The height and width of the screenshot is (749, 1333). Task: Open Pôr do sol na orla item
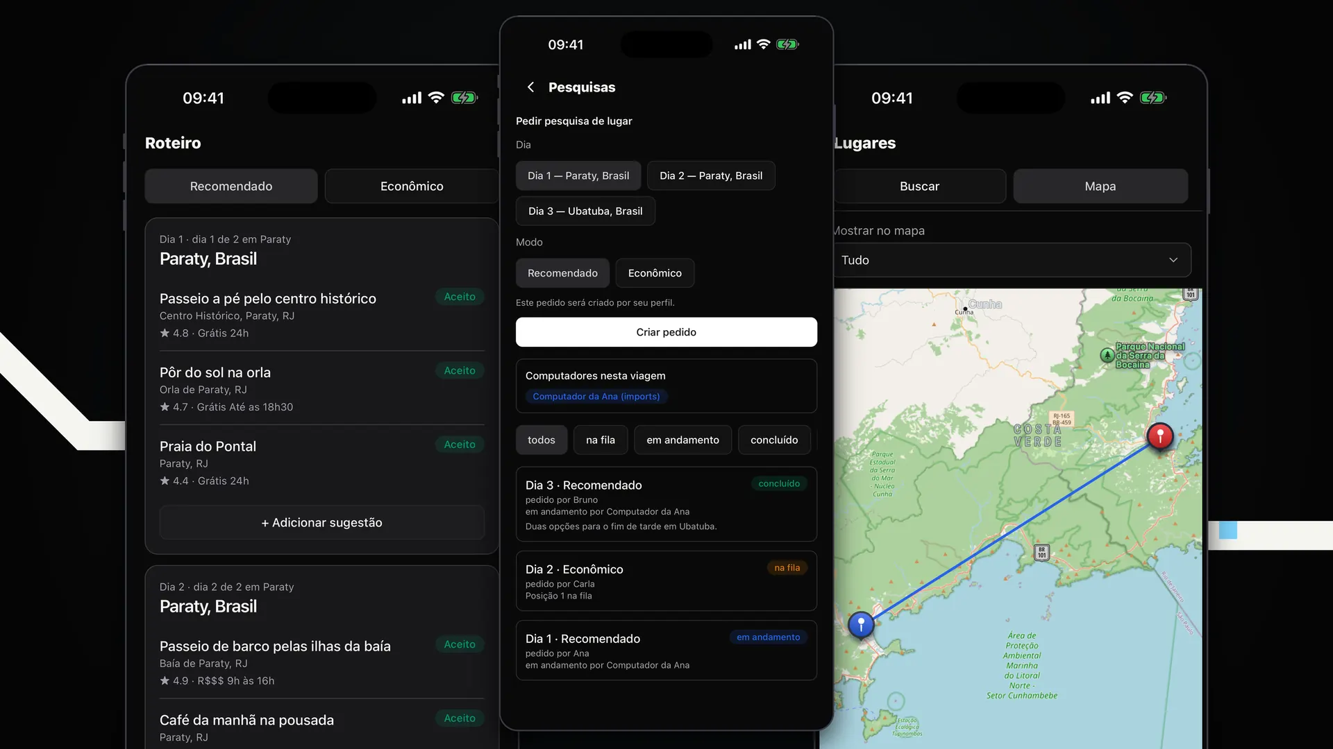coord(322,388)
